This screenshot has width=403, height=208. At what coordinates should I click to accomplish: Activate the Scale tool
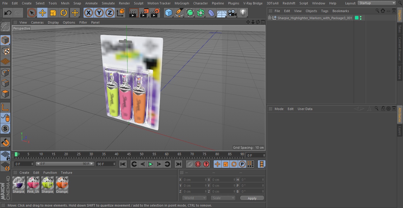click(53, 13)
